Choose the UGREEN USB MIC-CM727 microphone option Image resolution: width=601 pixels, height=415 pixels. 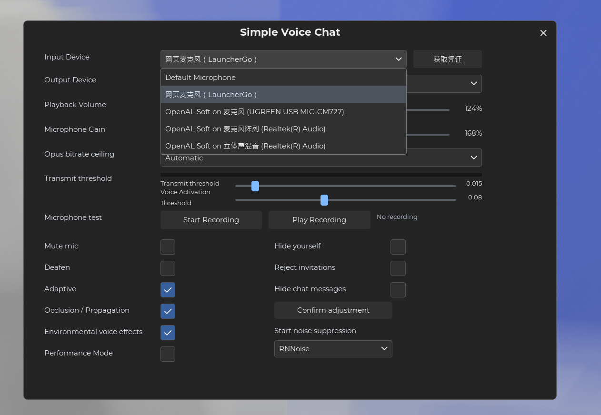click(x=283, y=111)
